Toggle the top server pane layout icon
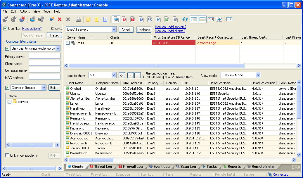Screen dimensions: 303x178 click(202, 19)
